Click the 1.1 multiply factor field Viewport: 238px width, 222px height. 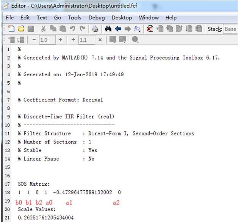[86, 40]
